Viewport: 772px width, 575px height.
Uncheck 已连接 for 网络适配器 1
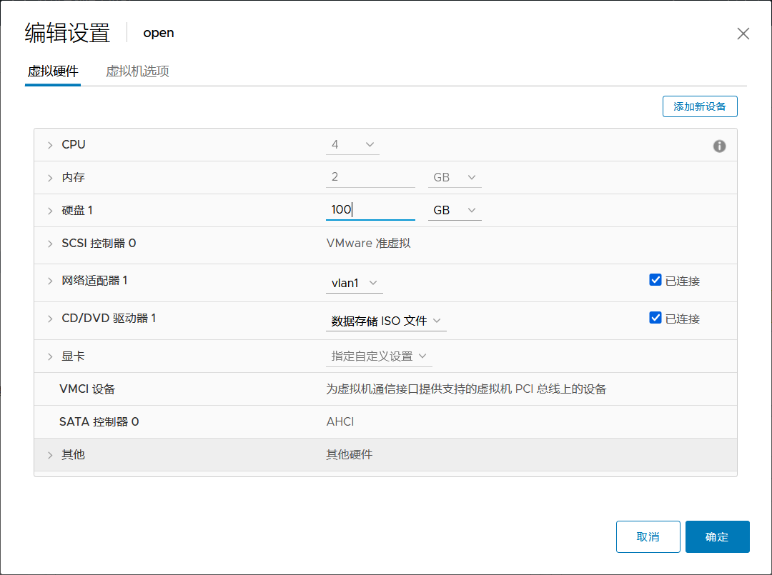click(x=655, y=279)
